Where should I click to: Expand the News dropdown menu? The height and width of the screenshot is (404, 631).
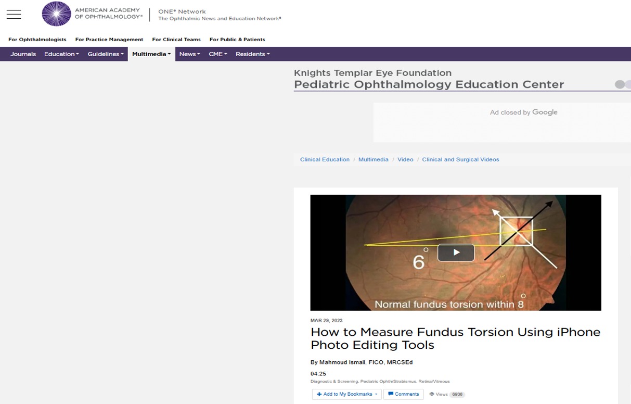(189, 54)
